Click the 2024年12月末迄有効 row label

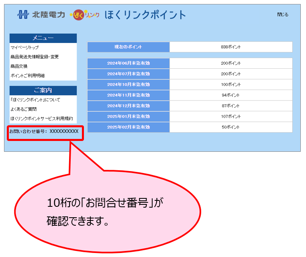click(x=129, y=106)
